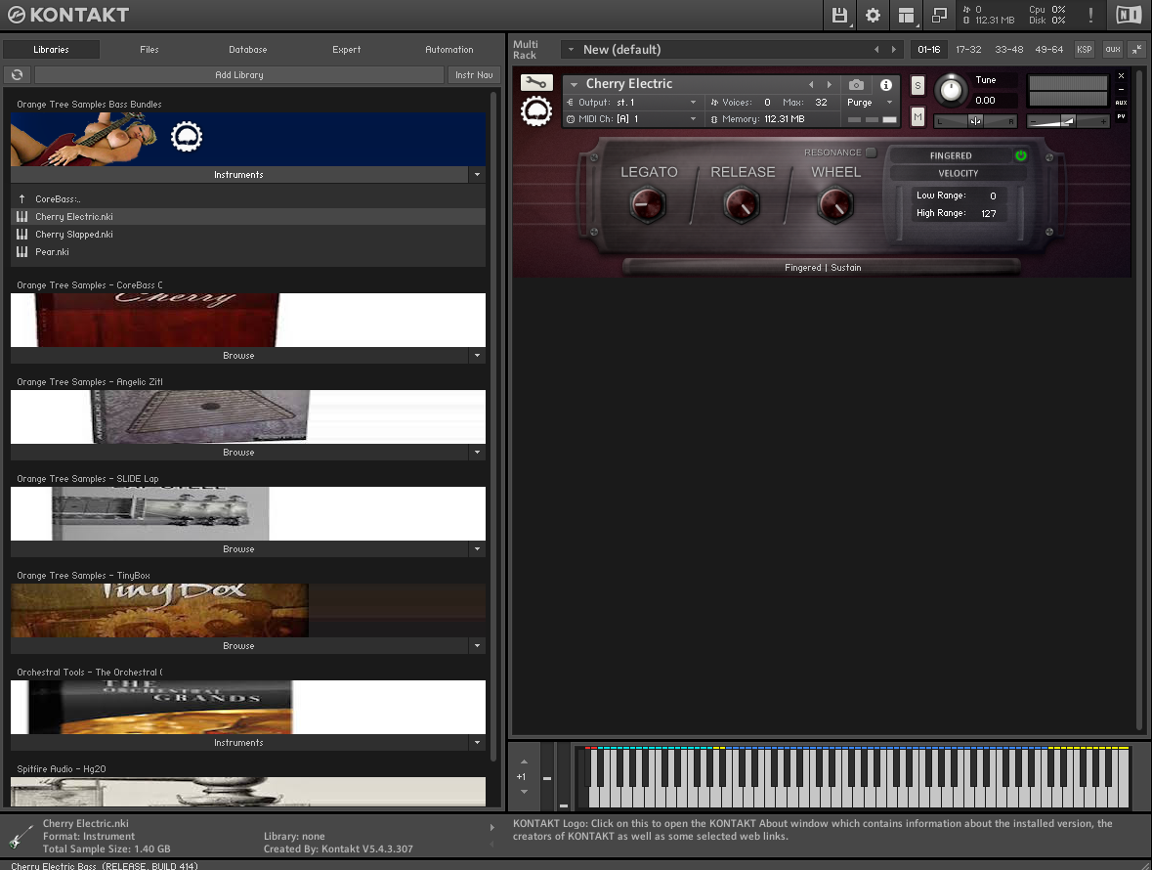Click the Add Library button
The height and width of the screenshot is (870, 1152).
click(x=238, y=75)
